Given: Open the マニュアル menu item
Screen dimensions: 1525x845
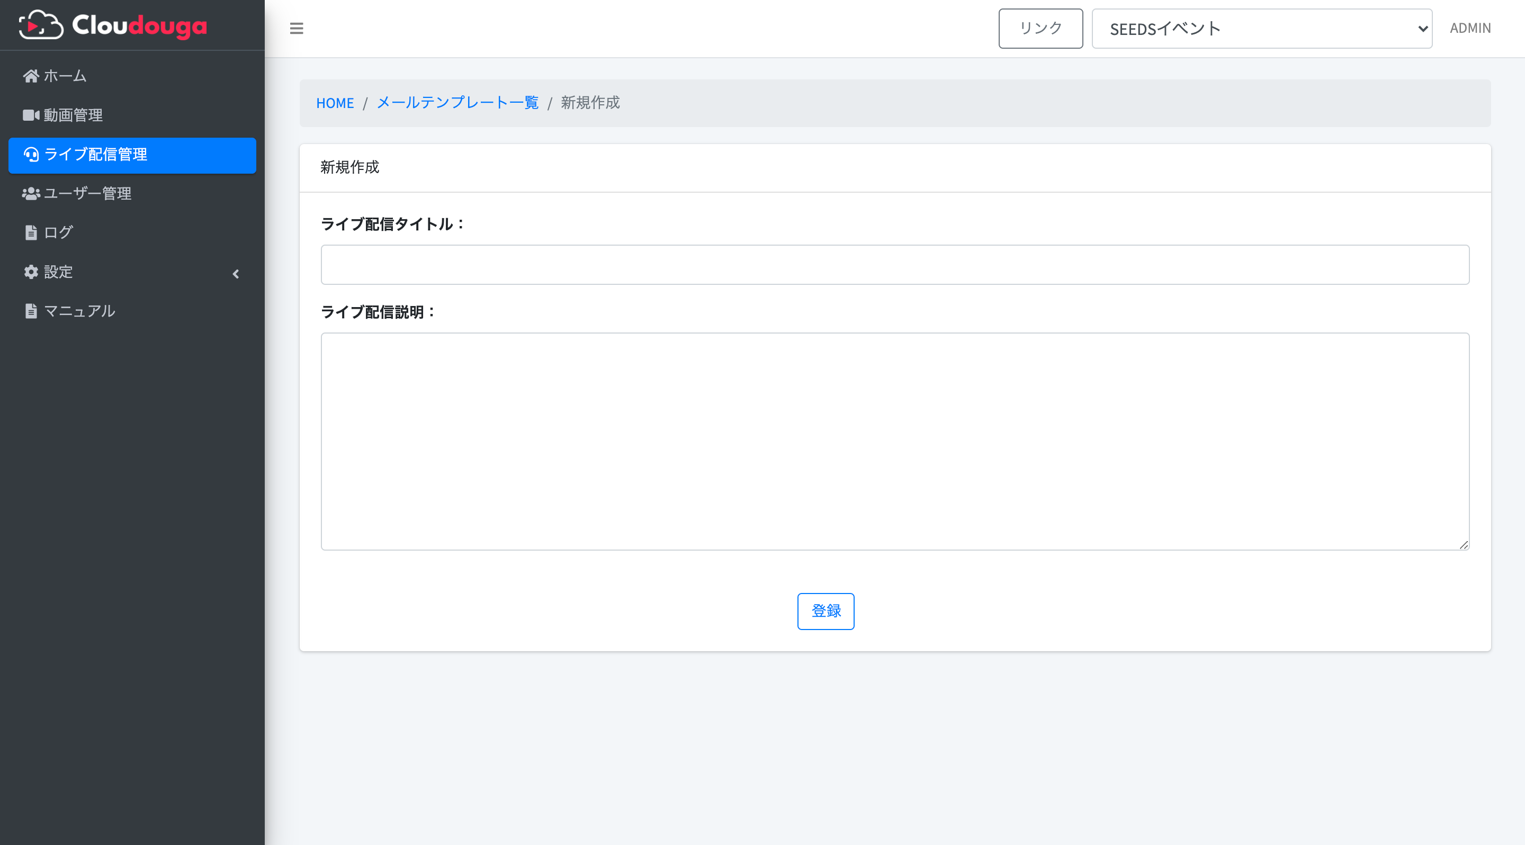Looking at the screenshot, I should (132, 311).
